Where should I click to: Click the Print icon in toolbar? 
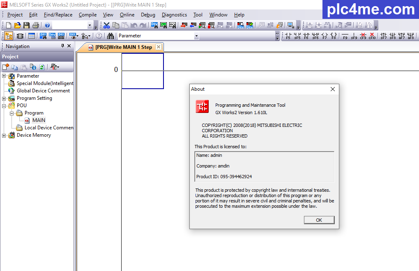pos(36,25)
